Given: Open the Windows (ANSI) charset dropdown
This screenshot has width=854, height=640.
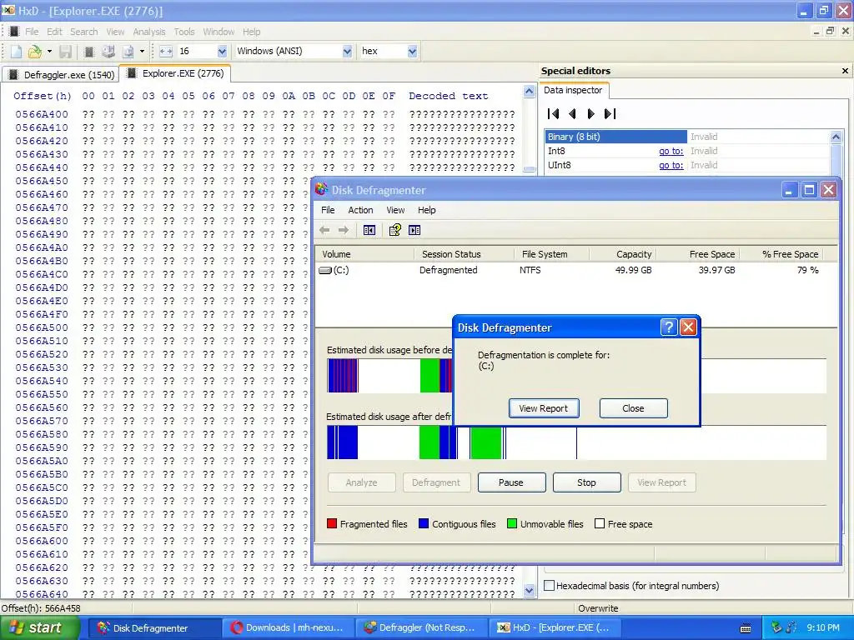Looking at the screenshot, I should coord(347,51).
